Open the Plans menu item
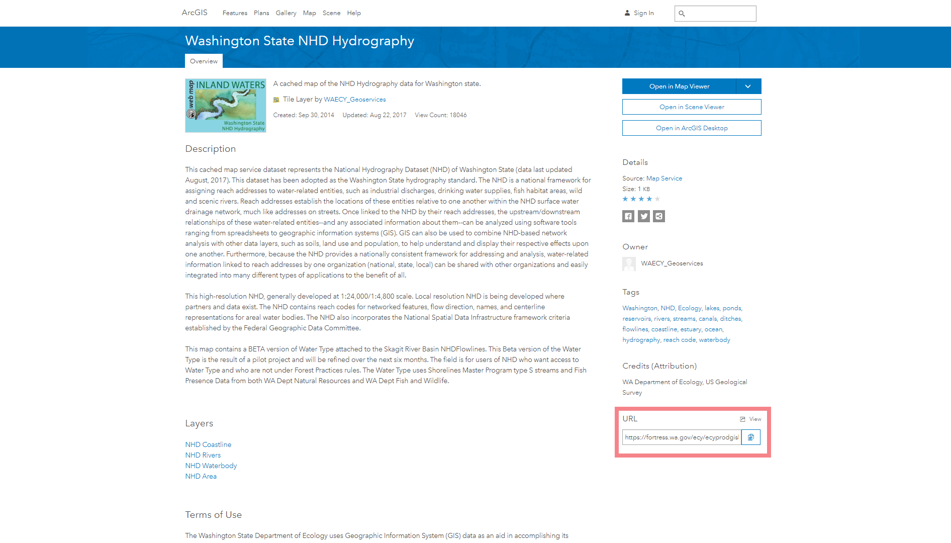Image resolution: width=951 pixels, height=543 pixels. pos(261,13)
